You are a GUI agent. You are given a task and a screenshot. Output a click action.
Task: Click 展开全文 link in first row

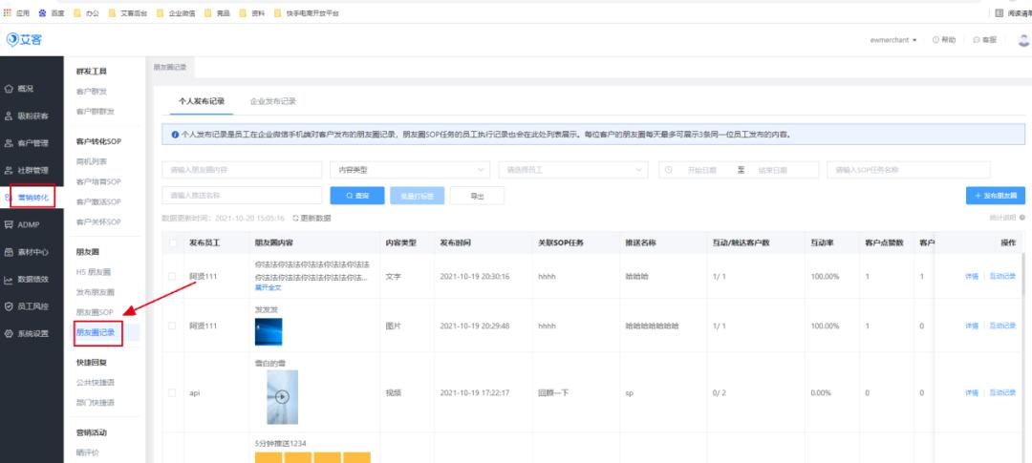(269, 286)
